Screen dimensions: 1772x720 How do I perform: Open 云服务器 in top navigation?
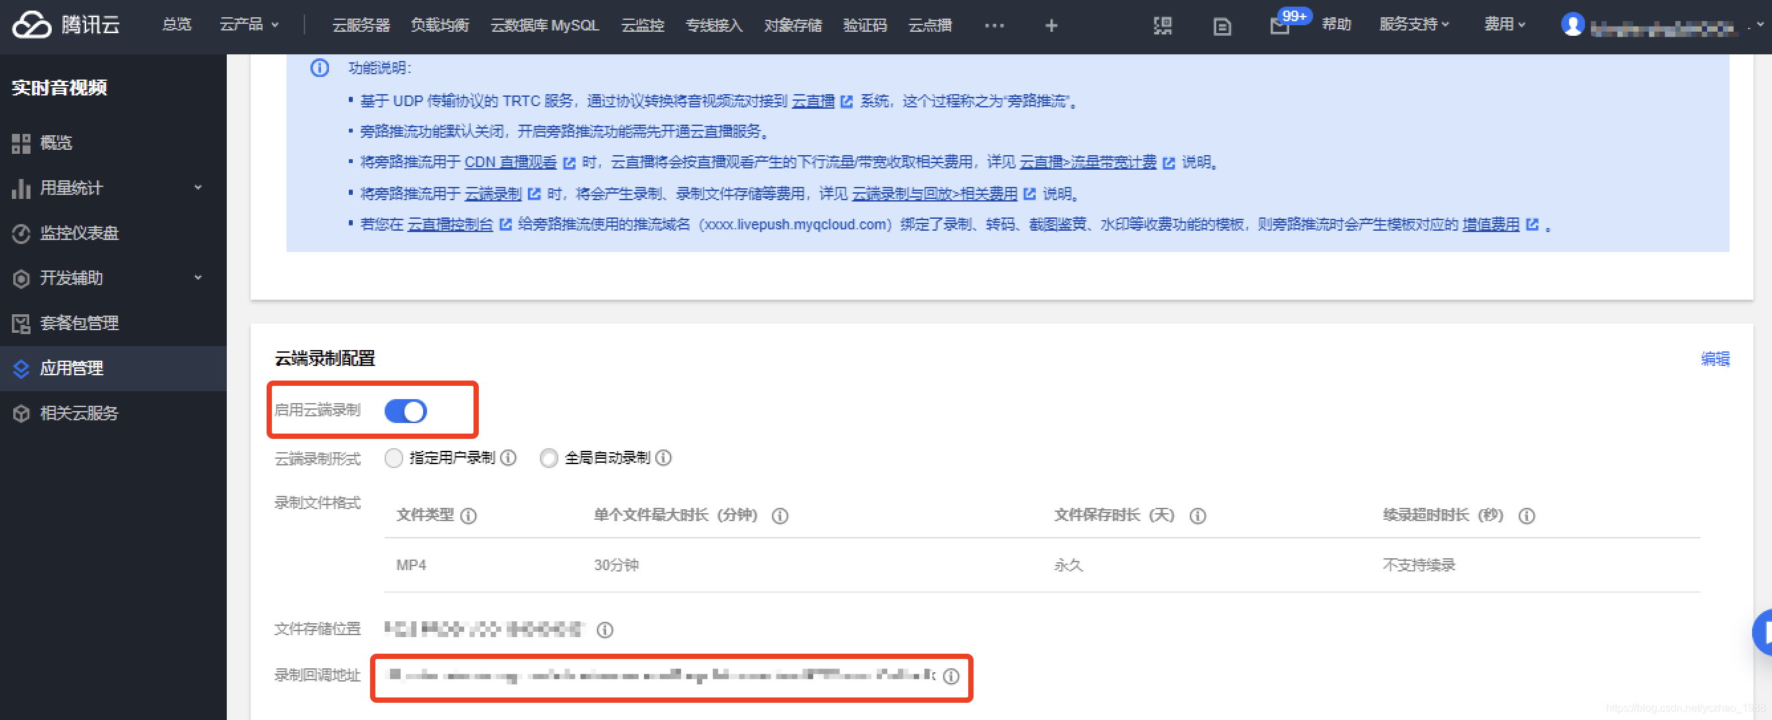361,25
